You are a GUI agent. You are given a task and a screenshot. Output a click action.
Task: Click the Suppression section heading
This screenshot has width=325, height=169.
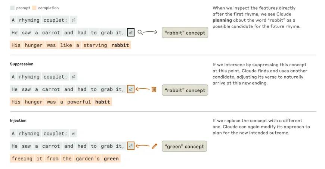pyautogui.click(x=22, y=64)
